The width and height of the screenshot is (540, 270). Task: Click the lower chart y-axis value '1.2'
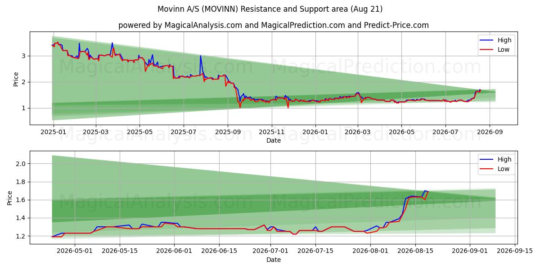pos(21,236)
